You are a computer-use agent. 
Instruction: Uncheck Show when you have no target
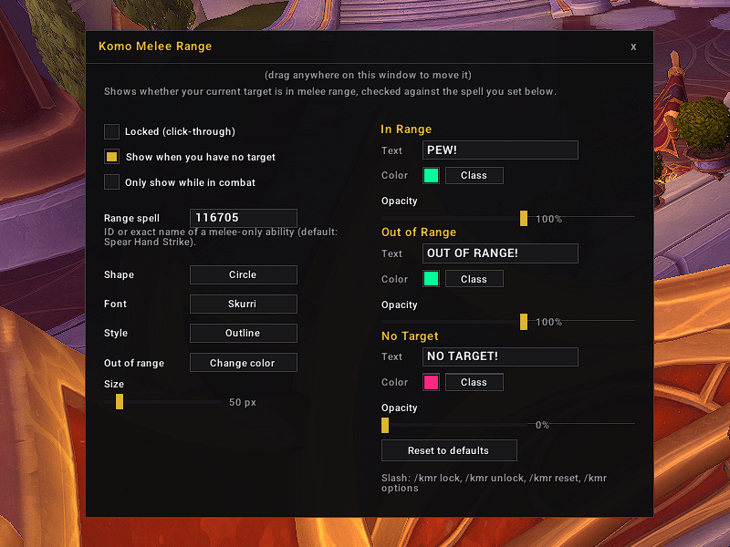[111, 157]
